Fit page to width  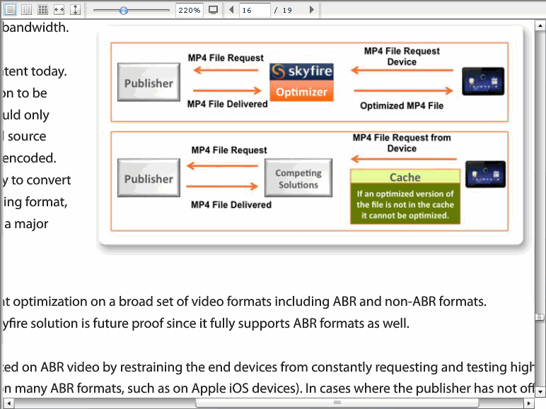coord(59,9)
